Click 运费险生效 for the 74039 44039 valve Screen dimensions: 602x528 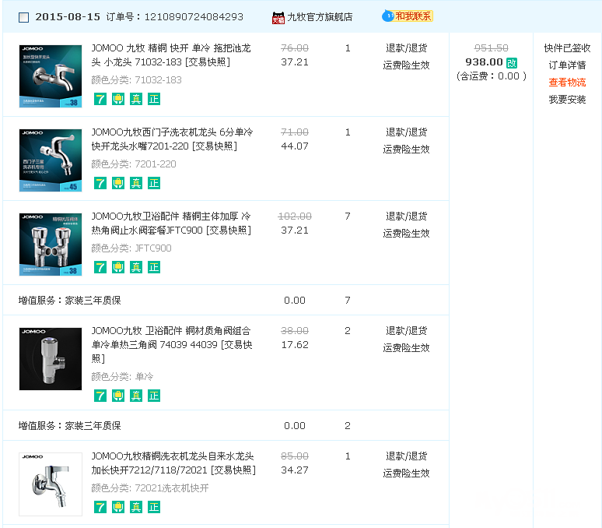406,348
